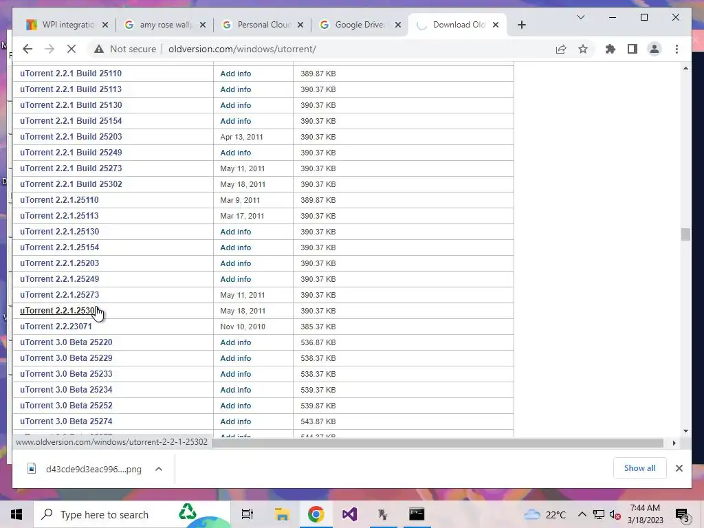
Task: Open Task View on taskbar
Action: point(247,514)
